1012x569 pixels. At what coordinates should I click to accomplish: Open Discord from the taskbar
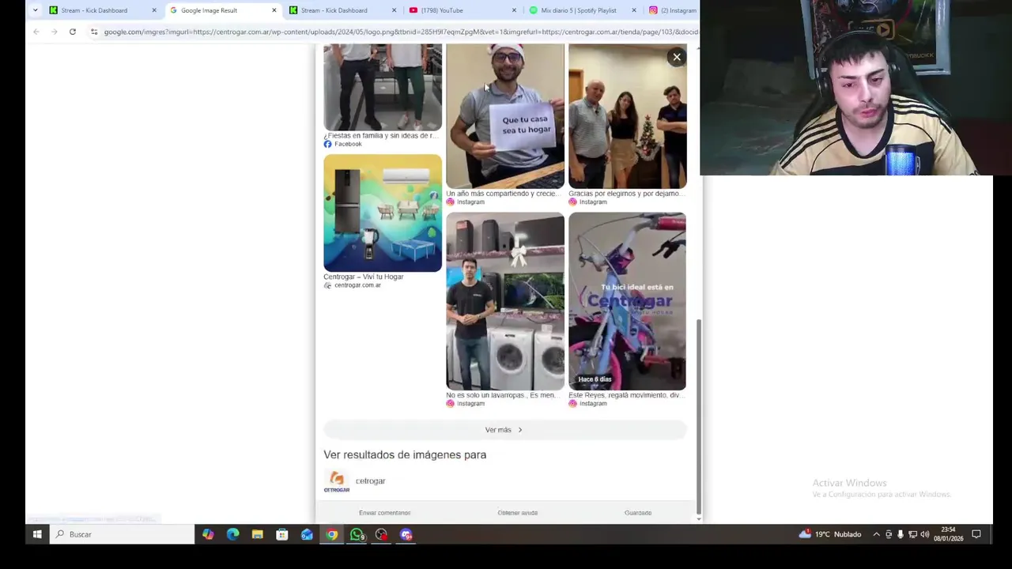(x=406, y=534)
